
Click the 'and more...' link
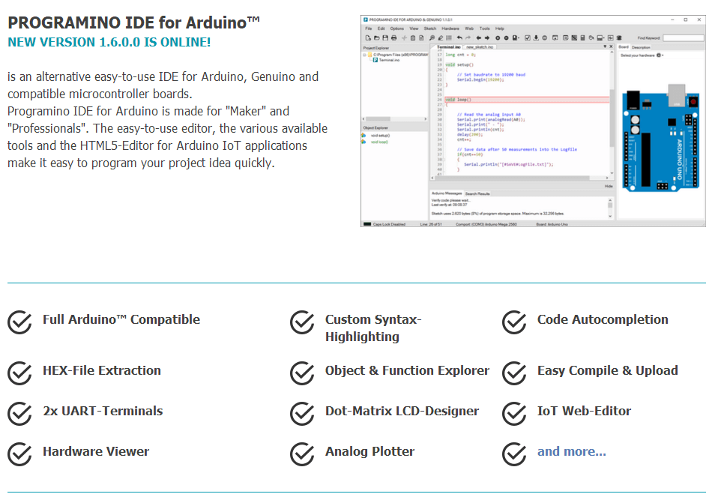point(573,451)
